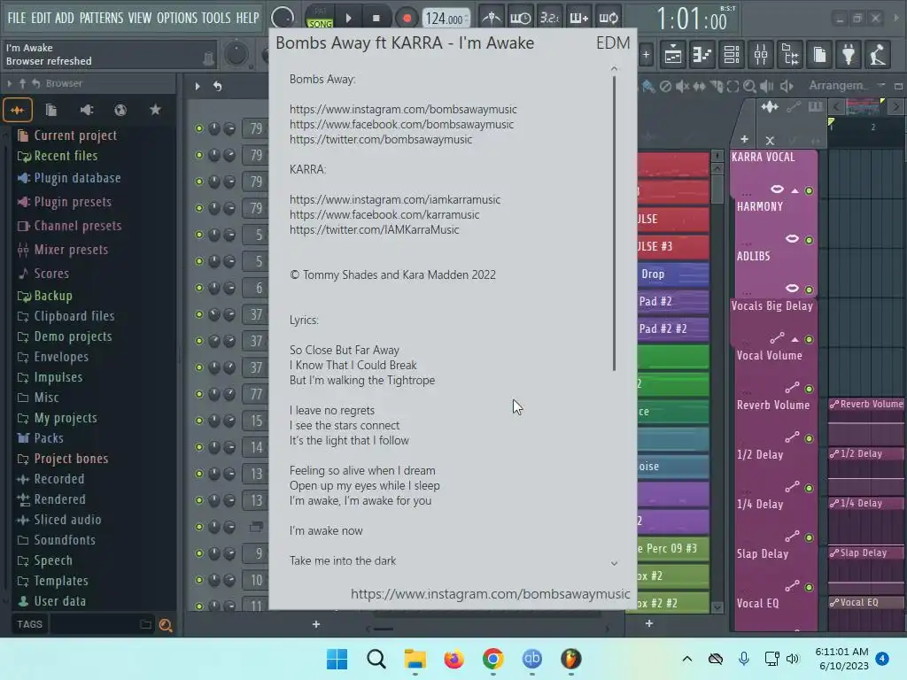The image size is (907, 680).
Task: Expand the Project bones folder
Action: click(63, 459)
